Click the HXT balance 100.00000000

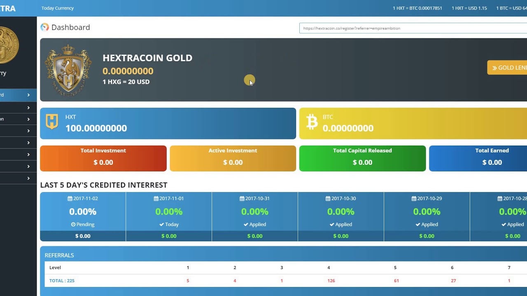(x=96, y=128)
